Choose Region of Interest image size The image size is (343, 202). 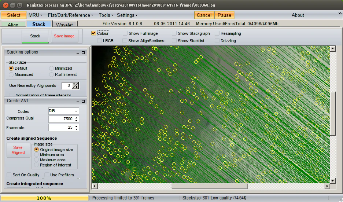tap(37, 165)
